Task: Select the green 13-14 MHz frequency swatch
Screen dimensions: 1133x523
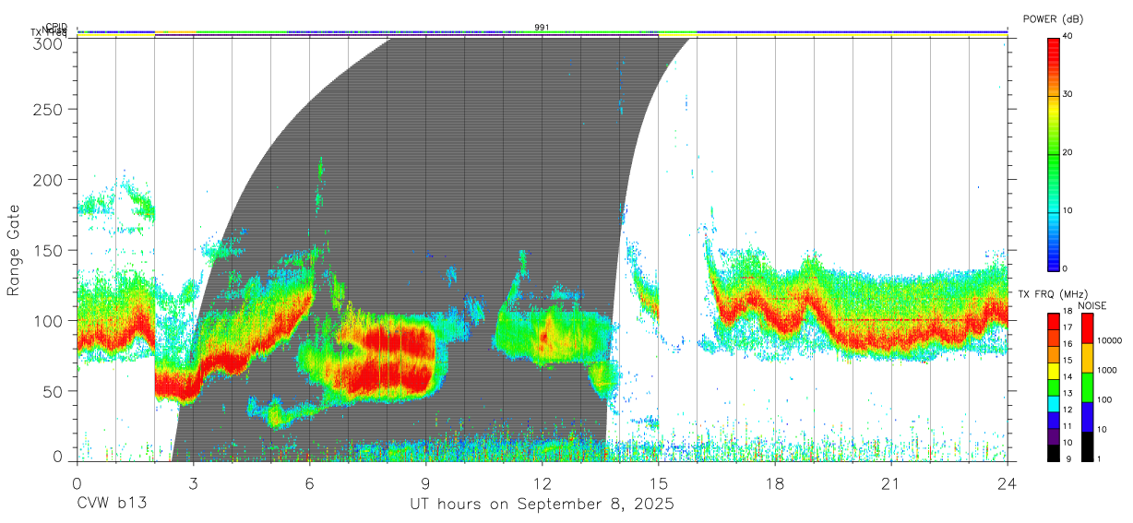Action: [1054, 386]
